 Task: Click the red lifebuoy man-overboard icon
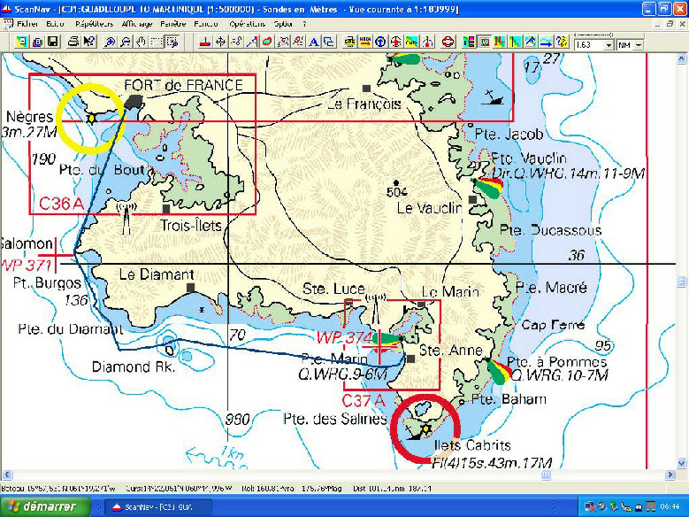tap(448, 42)
